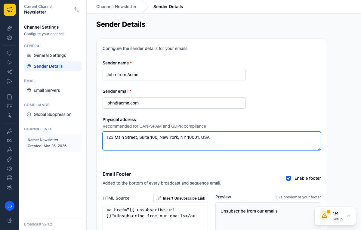Click the Broadcast v2.1.2 version text
Screen dimensions: 361x230
click(38, 224)
